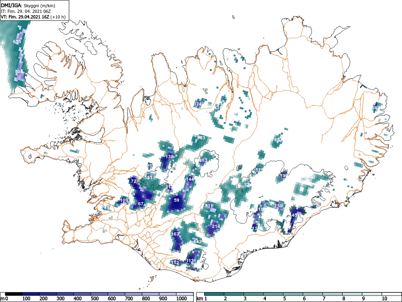Click the meter legend label '1000'
The image size is (402, 302).
tap(182, 299)
